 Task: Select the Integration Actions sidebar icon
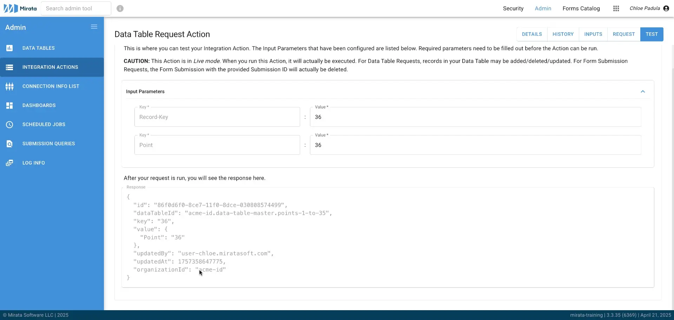(9, 67)
